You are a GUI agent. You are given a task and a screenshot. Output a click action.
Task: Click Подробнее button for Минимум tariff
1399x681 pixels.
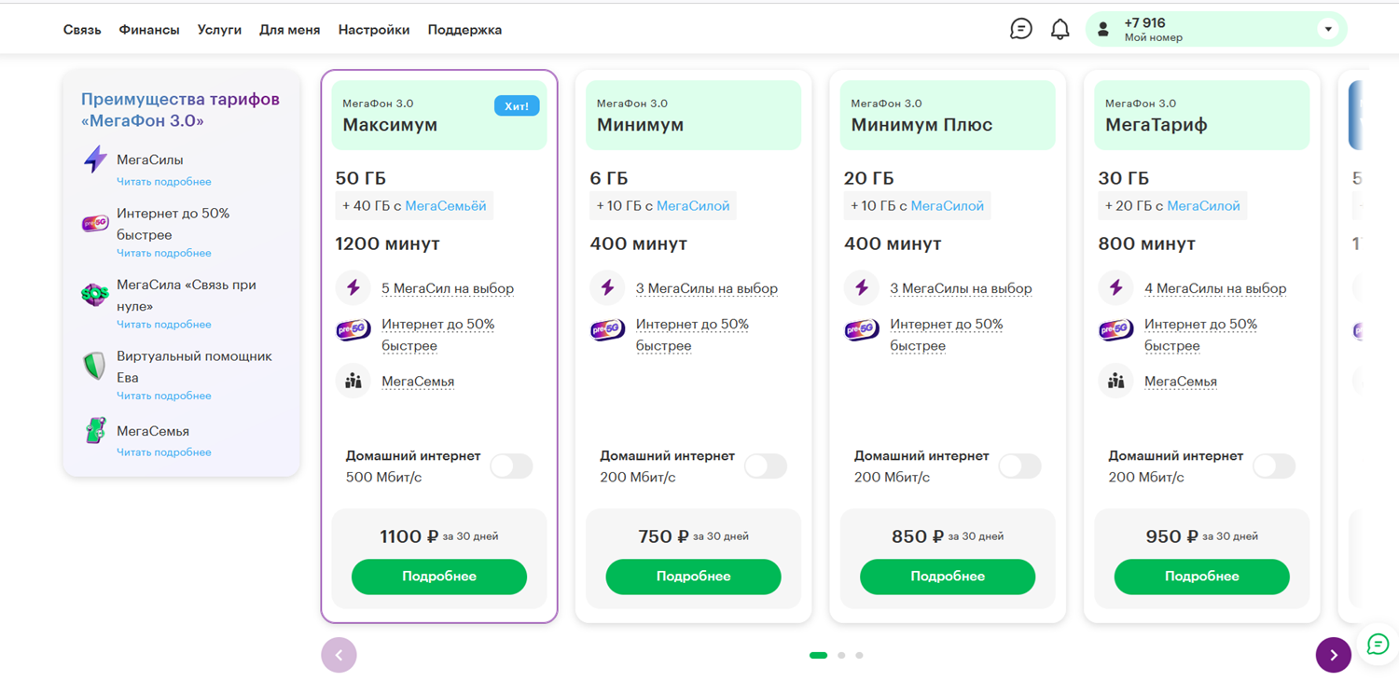pos(693,577)
